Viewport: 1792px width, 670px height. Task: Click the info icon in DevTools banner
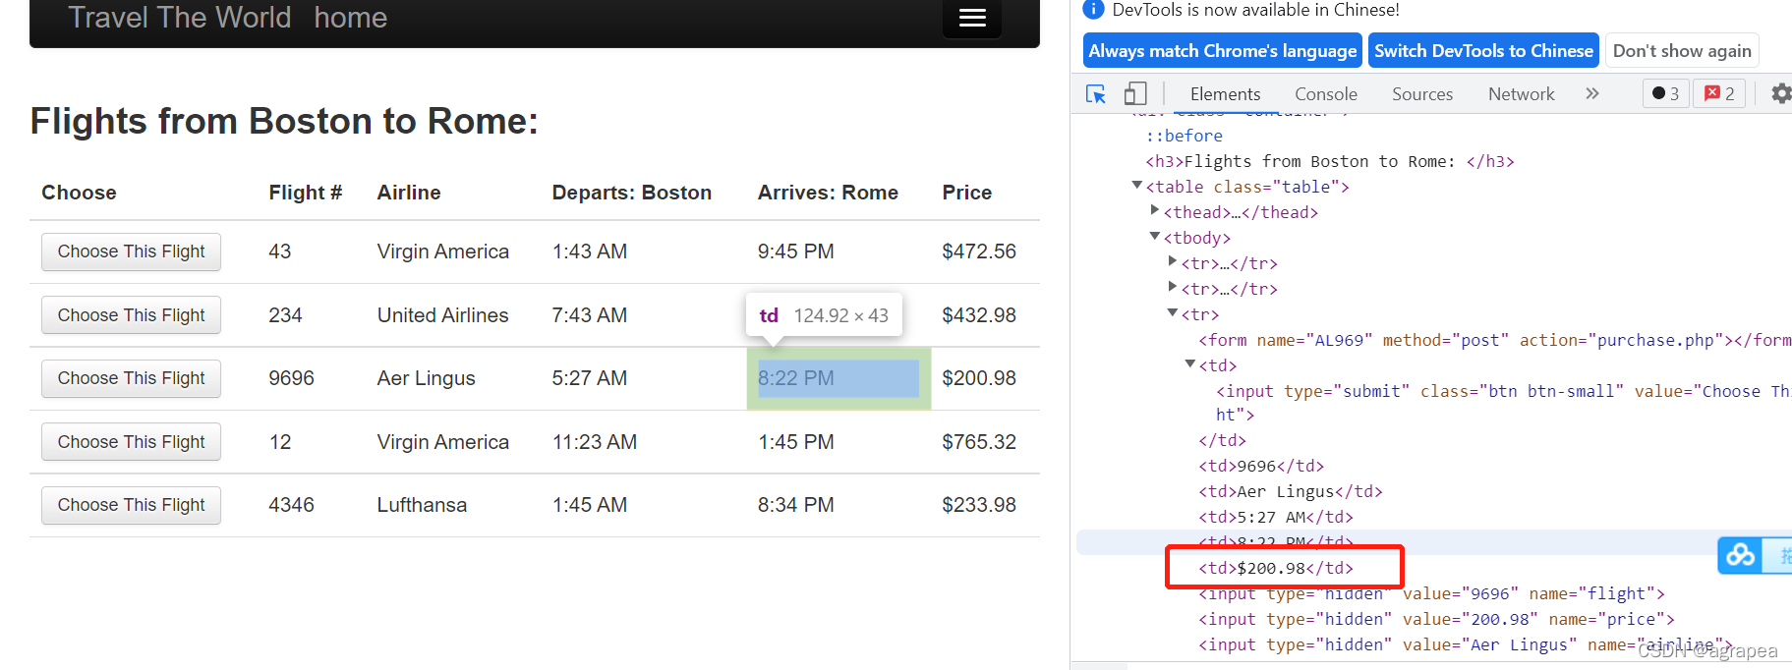click(x=1093, y=10)
